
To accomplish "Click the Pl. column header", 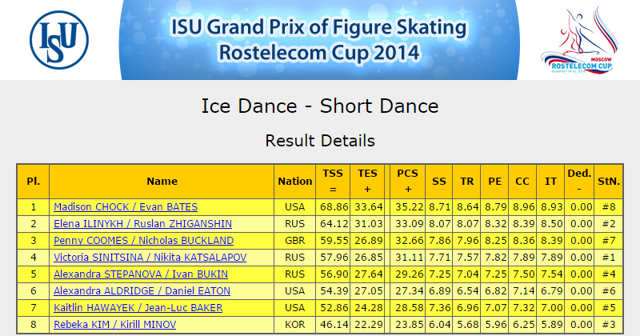I will pos(34,182).
